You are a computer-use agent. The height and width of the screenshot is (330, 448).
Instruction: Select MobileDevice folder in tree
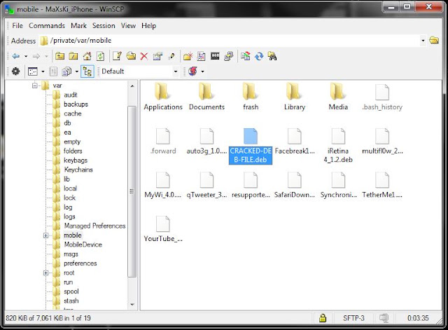coord(83,245)
